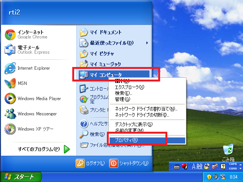Image resolution: width=243 pixels, height=182 pixels.
Task: Click the security shield tray icon
Action: point(209,177)
